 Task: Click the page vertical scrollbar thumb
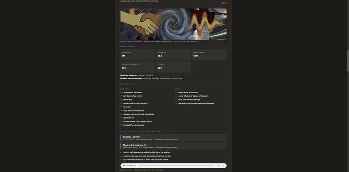[348, 61]
